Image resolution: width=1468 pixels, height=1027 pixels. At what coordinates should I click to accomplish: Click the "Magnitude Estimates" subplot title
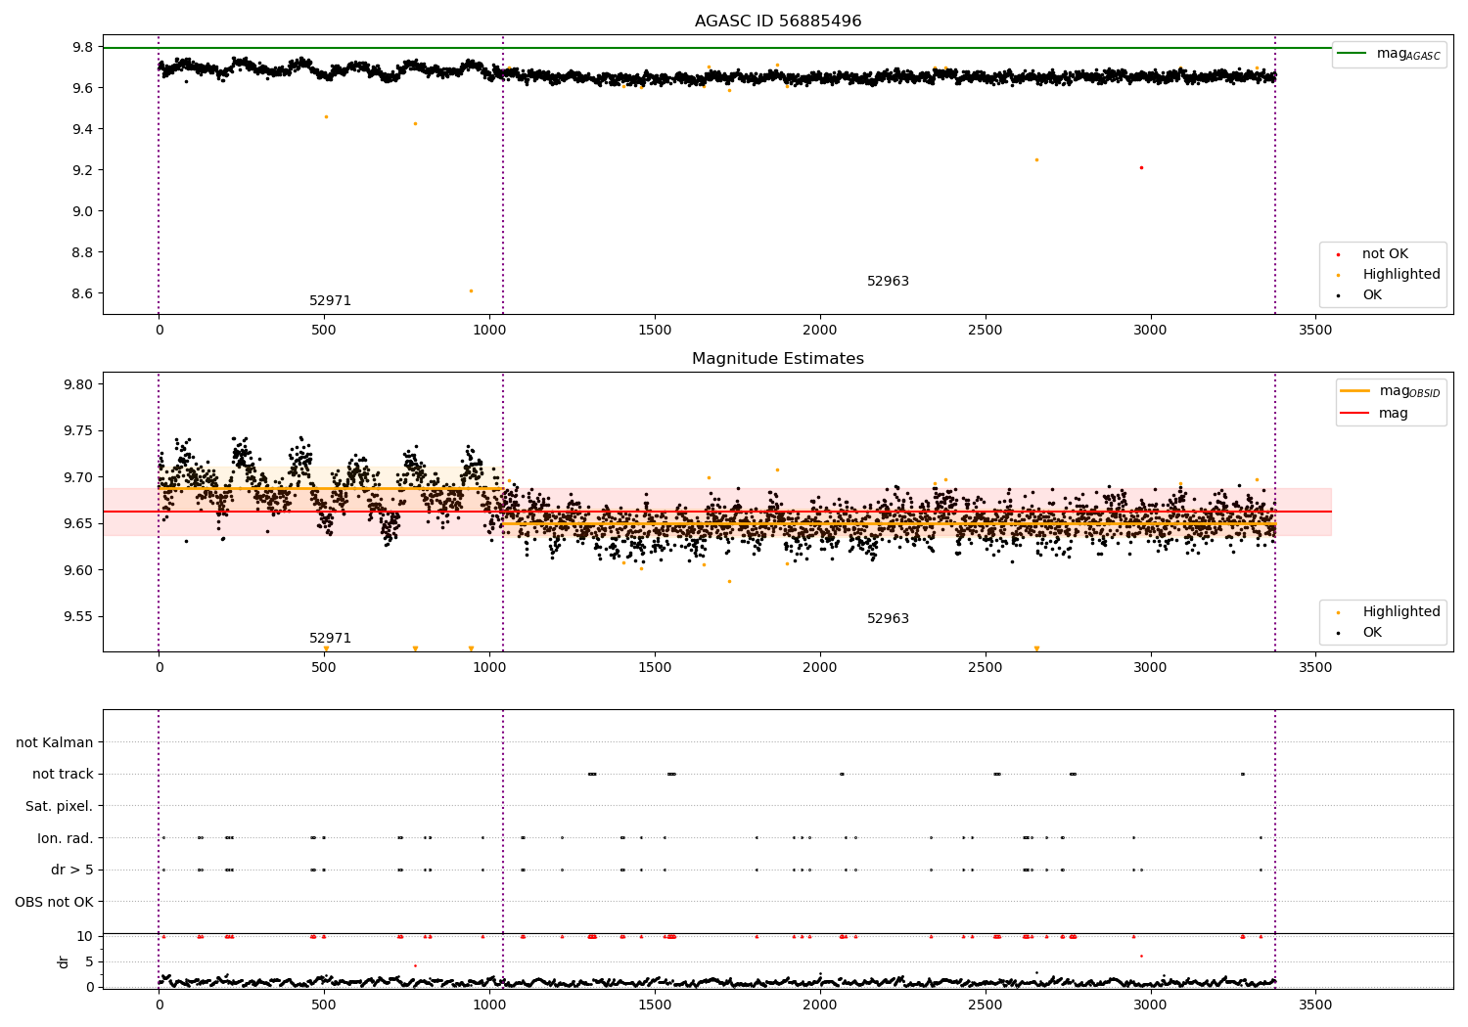pos(778,358)
